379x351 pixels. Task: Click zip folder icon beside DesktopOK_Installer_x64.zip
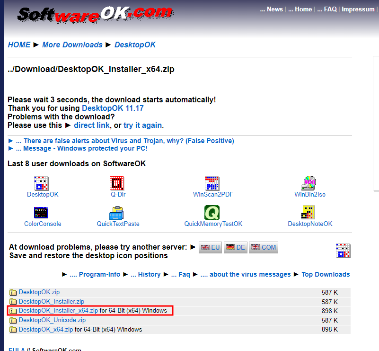[x=13, y=311]
